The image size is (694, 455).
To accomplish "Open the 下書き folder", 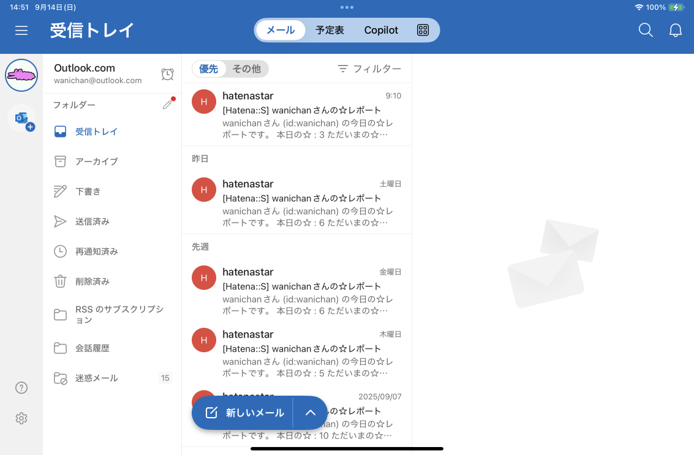I will point(112,191).
